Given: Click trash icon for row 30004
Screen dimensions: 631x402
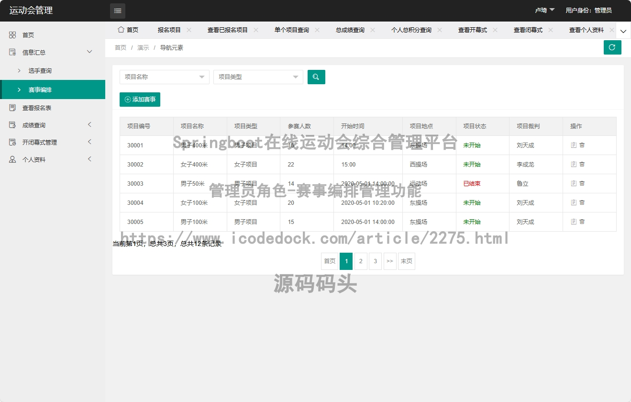Looking at the screenshot, I should click(582, 202).
